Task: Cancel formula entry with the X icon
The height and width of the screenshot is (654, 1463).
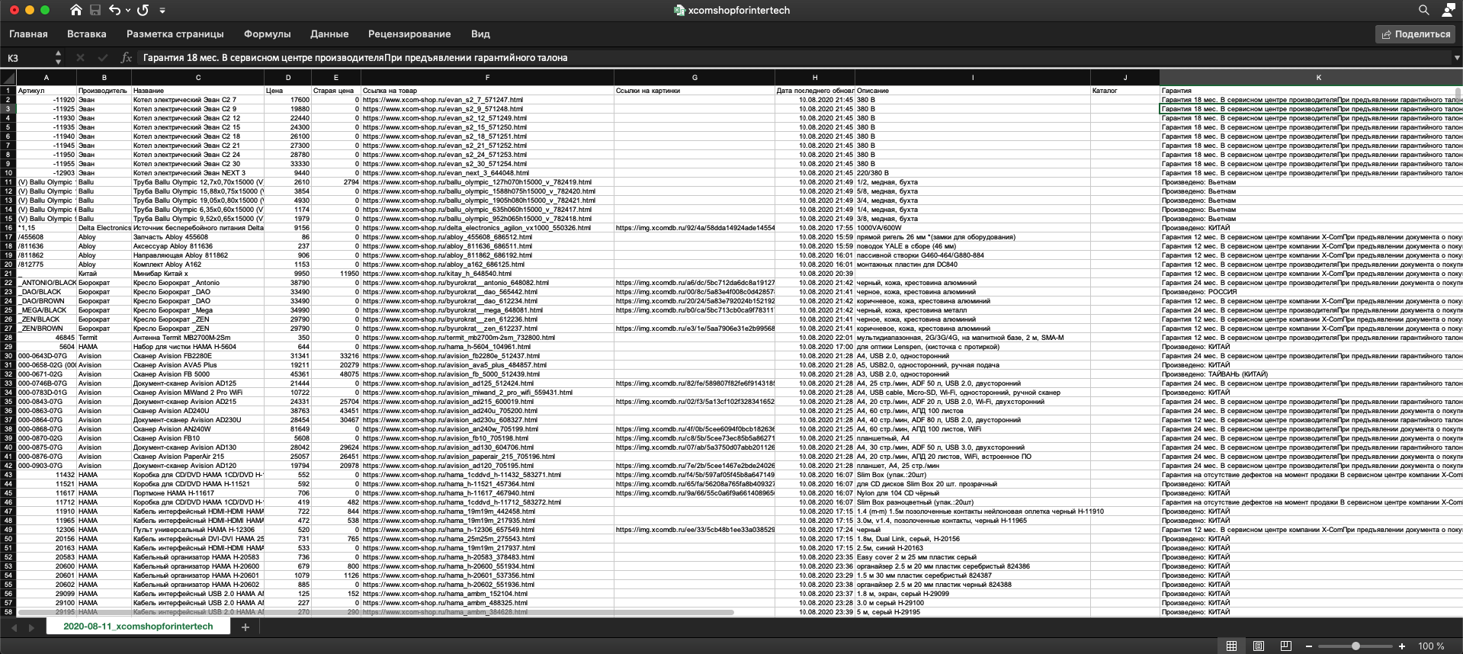Action: (x=80, y=58)
